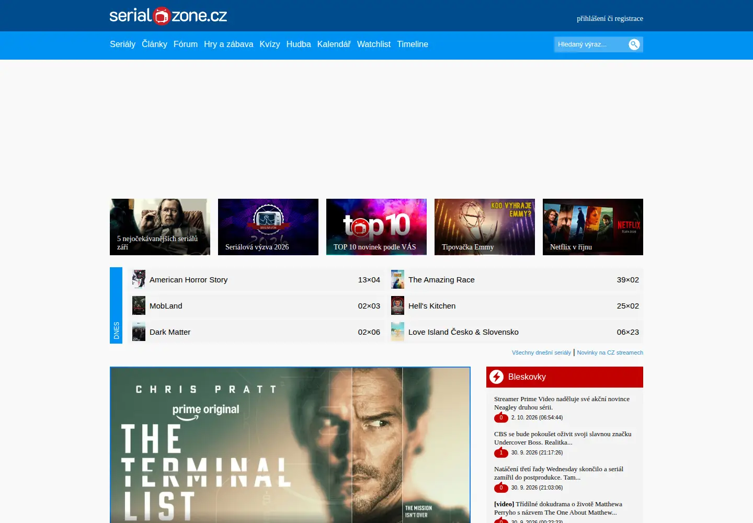Open the Seriály menu
The height and width of the screenshot is (523, 753).
click(122, 44)
